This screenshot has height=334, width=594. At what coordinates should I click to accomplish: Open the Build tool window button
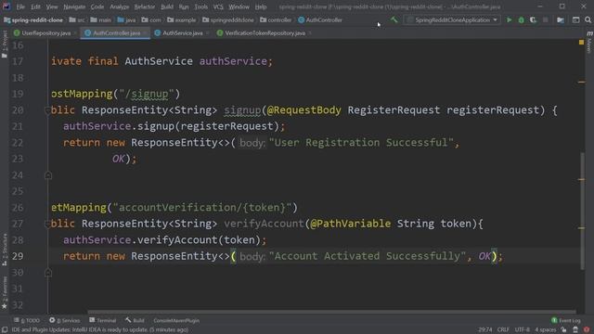(135, 321)
